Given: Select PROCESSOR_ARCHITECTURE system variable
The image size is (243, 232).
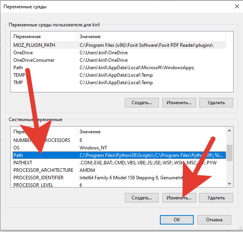Looking at the screenshot, I should pyautogui.click(x=43, y=170).
